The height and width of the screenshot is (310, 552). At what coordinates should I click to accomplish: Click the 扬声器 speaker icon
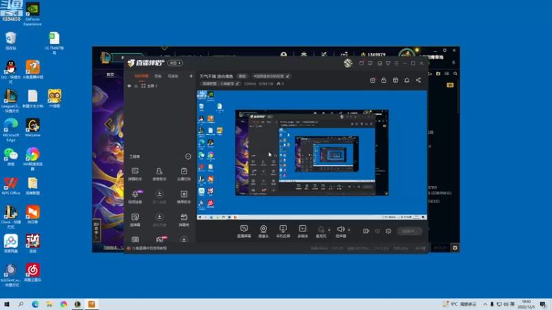tap(340, 230)
